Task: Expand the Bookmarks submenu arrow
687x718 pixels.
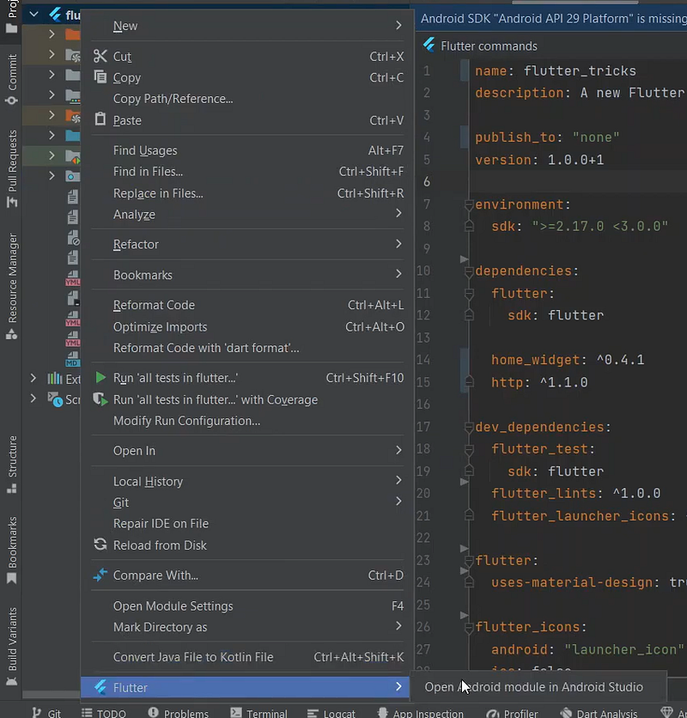Action: (x=398, y=274)
